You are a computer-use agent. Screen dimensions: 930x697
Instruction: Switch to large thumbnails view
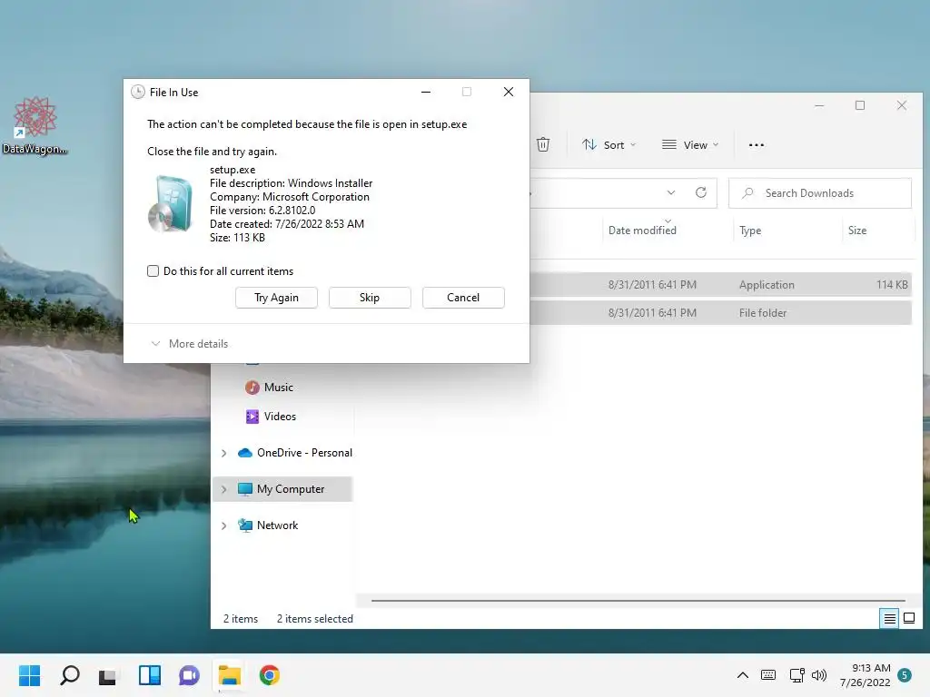point(908,619)
